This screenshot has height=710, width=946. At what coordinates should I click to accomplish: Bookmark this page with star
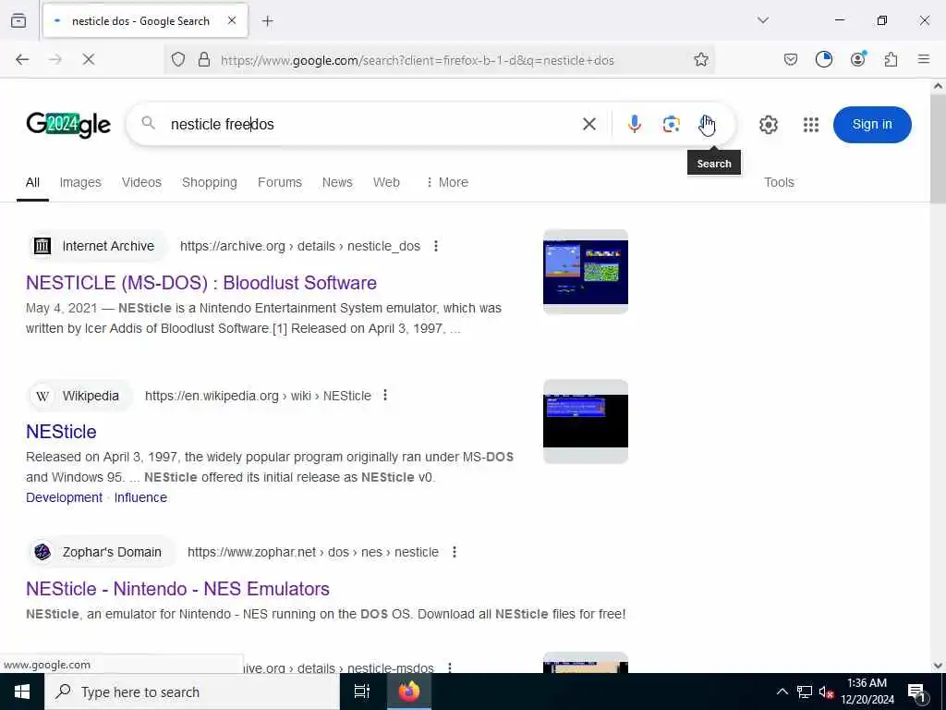[x=700, y=59]
